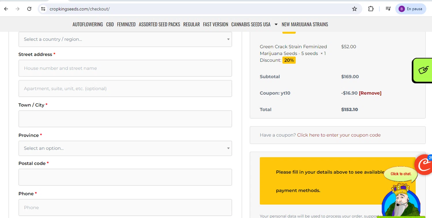
Task: Open media controls icon in toolbar
Action: point(388,9)
